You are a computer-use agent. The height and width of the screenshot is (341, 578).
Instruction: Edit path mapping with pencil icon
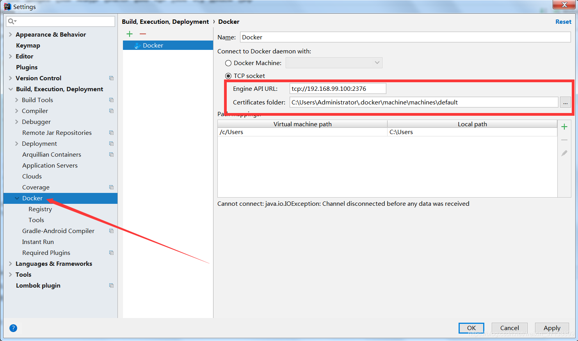click(x=564, y=153)
